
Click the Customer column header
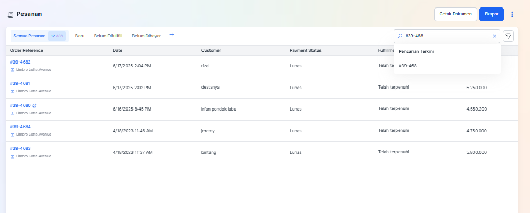(211, 50)
